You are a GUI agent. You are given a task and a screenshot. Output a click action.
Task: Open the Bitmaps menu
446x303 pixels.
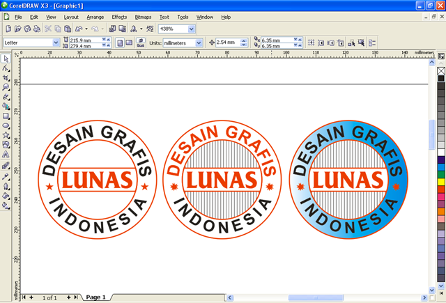[x=143, y=16]
